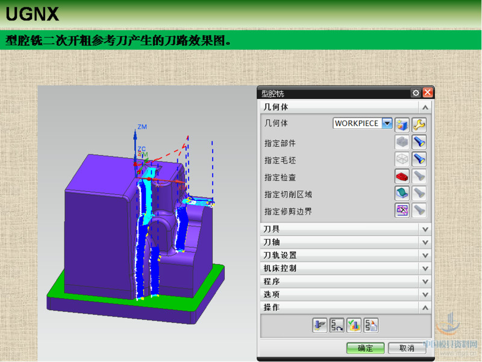Image resolution: width=482 pixels, height=362 pixels.
Task: Expand the 选项 section
Action: pyautogui.click(x=425, y=294)
